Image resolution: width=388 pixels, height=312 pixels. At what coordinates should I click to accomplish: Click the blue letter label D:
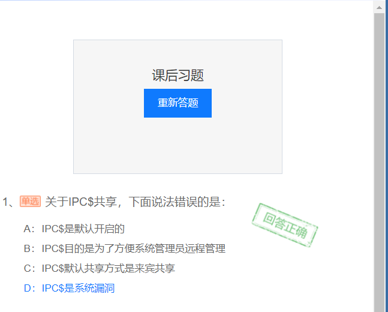29,288
